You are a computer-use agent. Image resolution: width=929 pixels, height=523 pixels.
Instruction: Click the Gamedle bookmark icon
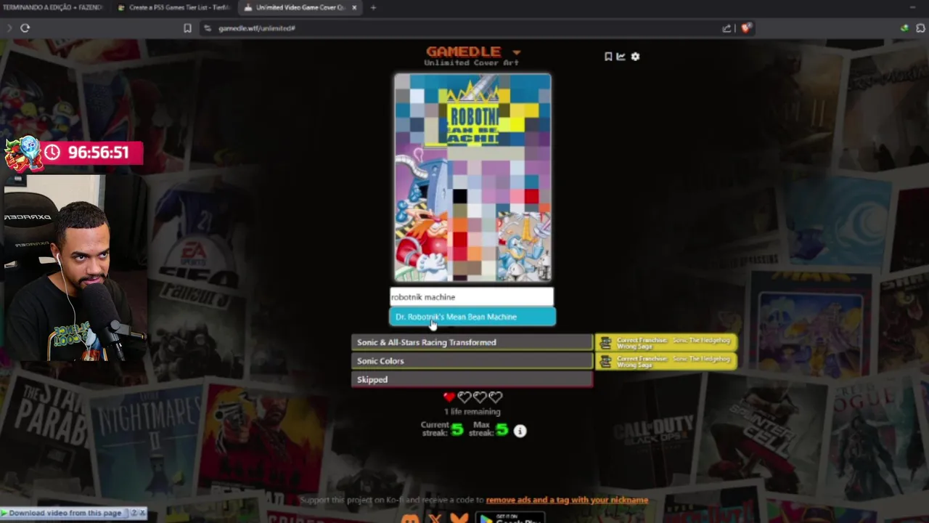point(608,56)
